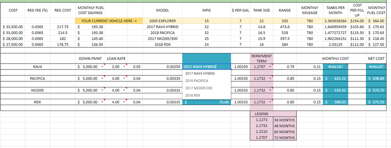Image resolution: width=391 pixels, height=148 pixels.
Task: Select the NX200t row label
Action: [37, 90]
